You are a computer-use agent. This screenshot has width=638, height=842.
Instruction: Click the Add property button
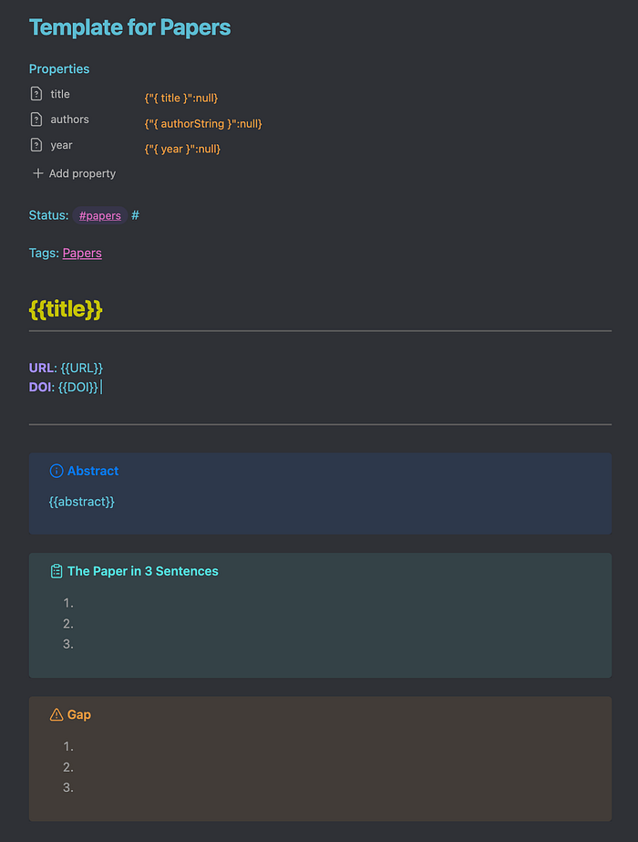pos(82,173)
